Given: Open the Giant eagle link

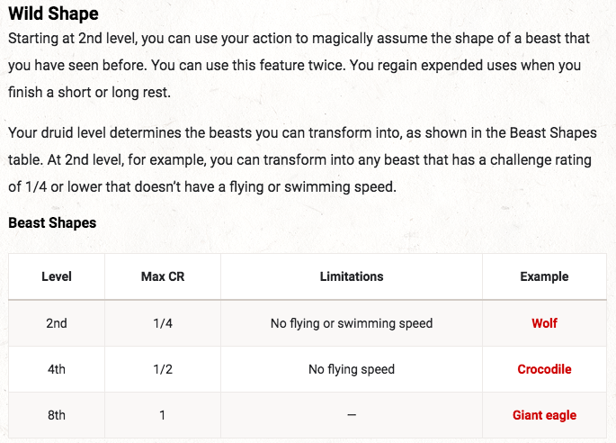Looking at the screenshot, I should click(x=544, y=415).
